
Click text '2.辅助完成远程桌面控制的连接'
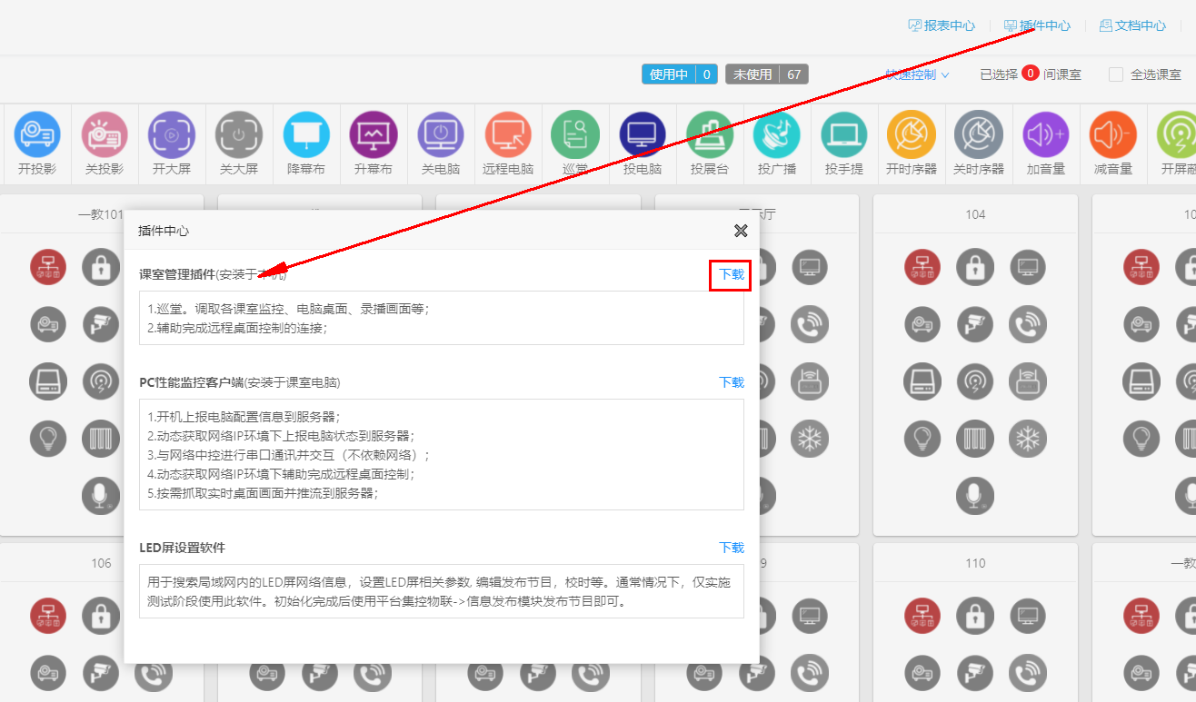tap(237, 328)
